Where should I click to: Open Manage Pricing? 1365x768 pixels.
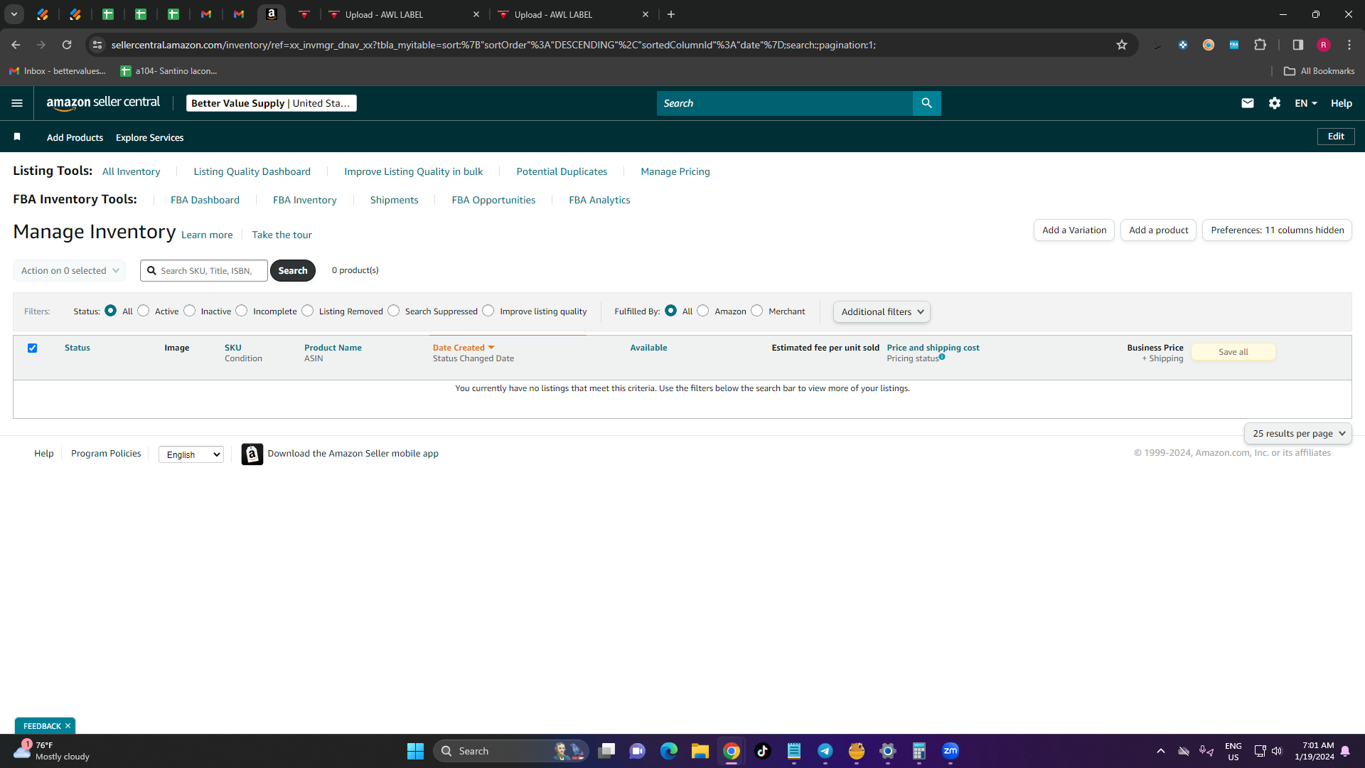[x=675, y=171]
